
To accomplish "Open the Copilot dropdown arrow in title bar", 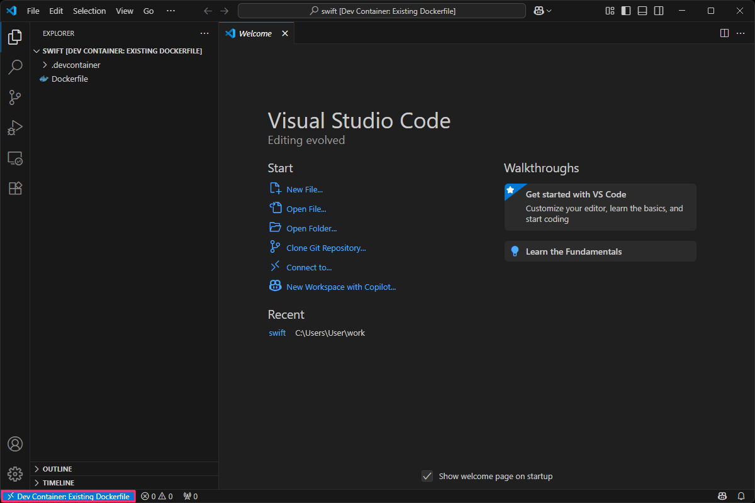I will pos(549,11).
